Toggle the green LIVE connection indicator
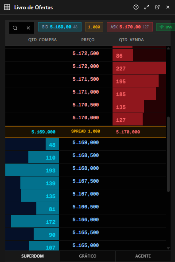 166,27
